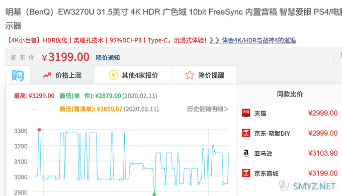Screen dimensions: 342x196
Task: Click the red highest-price marker on chart
Action: (x=39, y=130)
